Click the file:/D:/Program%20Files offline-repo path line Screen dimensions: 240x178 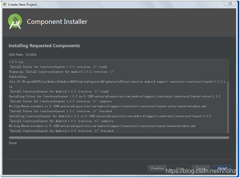coord(117,82)
